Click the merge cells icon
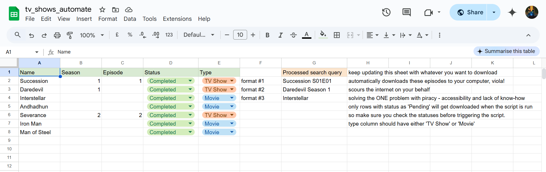 (x=350, y=35)
